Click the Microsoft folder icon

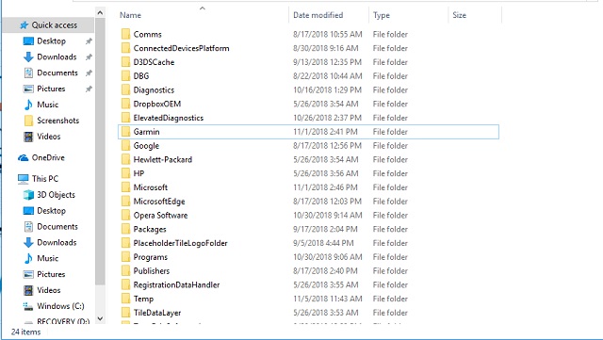click(125, 187)
